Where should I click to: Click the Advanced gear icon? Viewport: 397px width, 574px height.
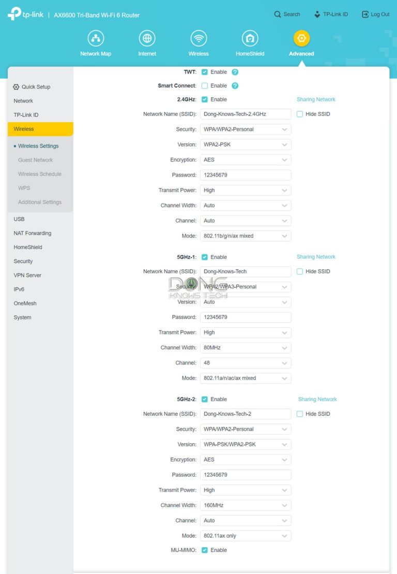coord(301,38)
